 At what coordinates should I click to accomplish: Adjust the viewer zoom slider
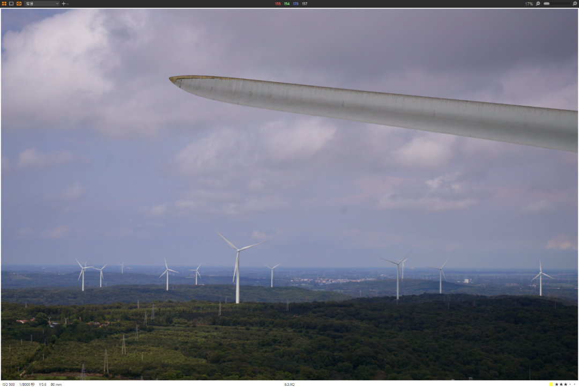(556, 4)
